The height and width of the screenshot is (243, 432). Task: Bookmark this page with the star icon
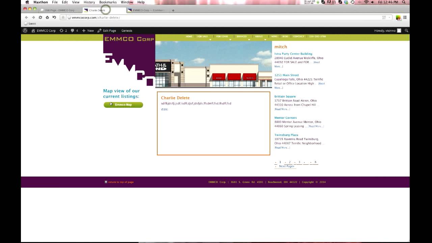coord(63,17)
